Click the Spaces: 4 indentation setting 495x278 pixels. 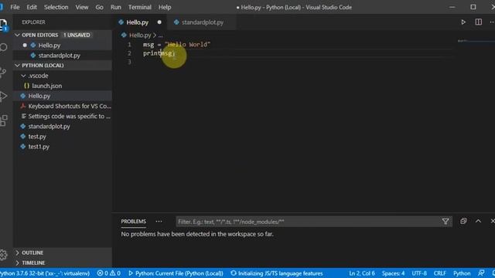(x=393, y=273)
